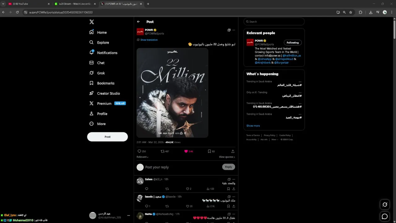The image size is (396, 223).
Task: Click reply icon with 250 replies
Action: pyautogui.click(x=141, y=151)
